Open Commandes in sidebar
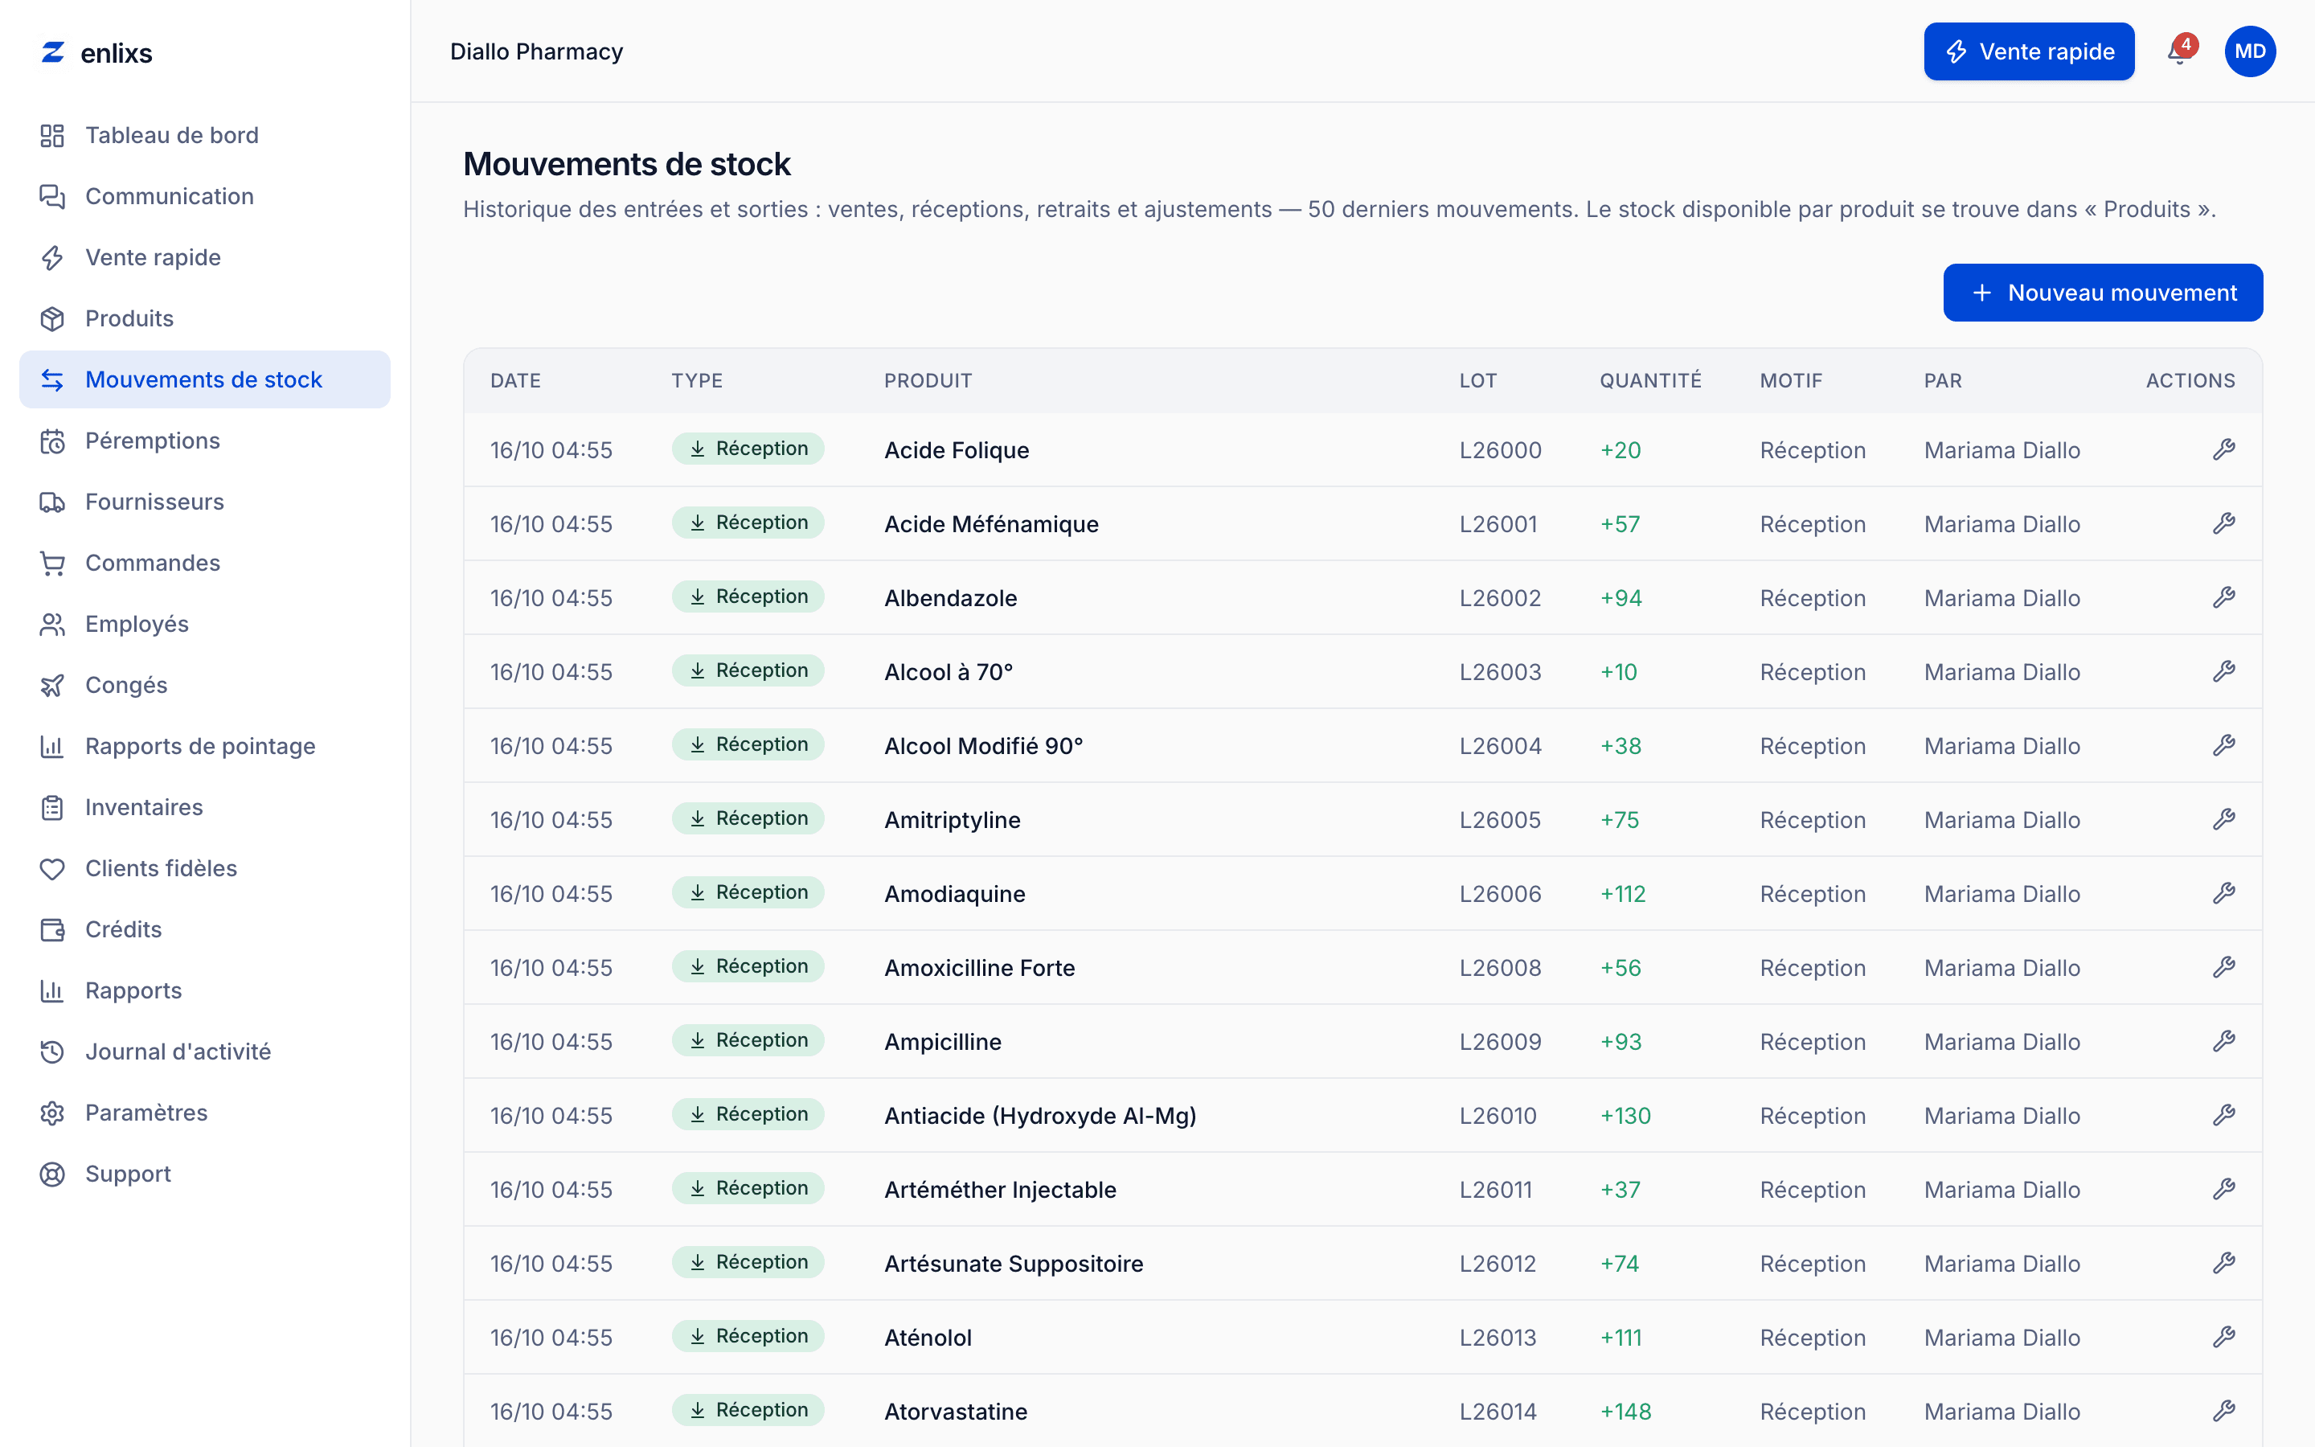The image size is (2315, 1447). click(x=205, y=563)
